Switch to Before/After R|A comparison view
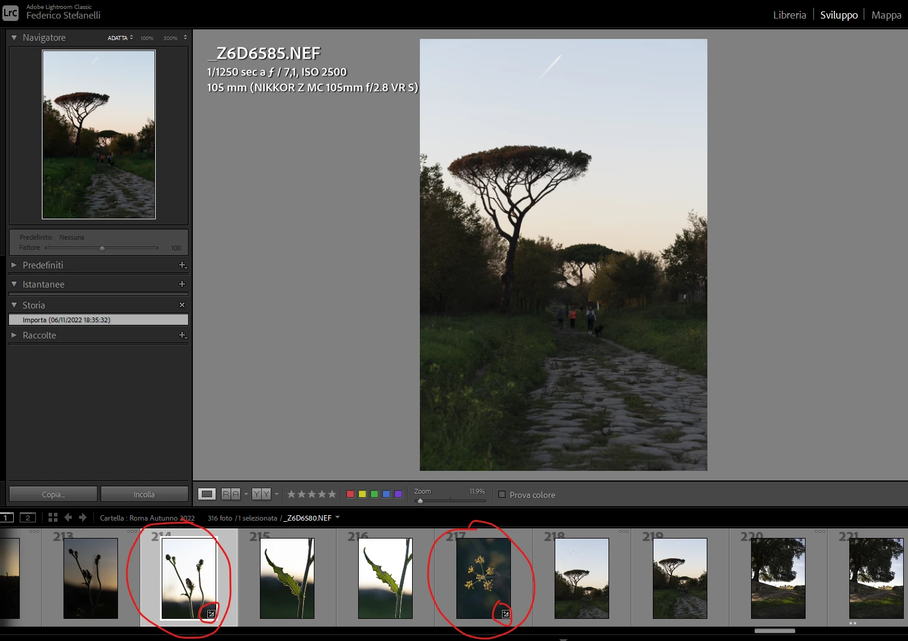908x641 pixels. pyautogui.click(x=231, y=494)
